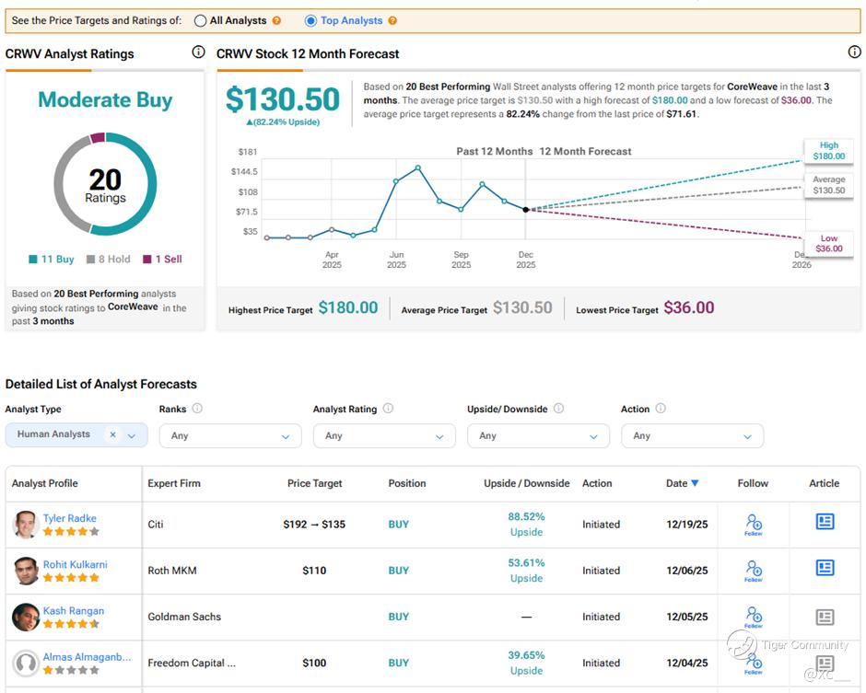Open the article for Rohit Kulkarni's rating
Image resolution: width=866 pixels, height=693 pixels.
[825, 568]
